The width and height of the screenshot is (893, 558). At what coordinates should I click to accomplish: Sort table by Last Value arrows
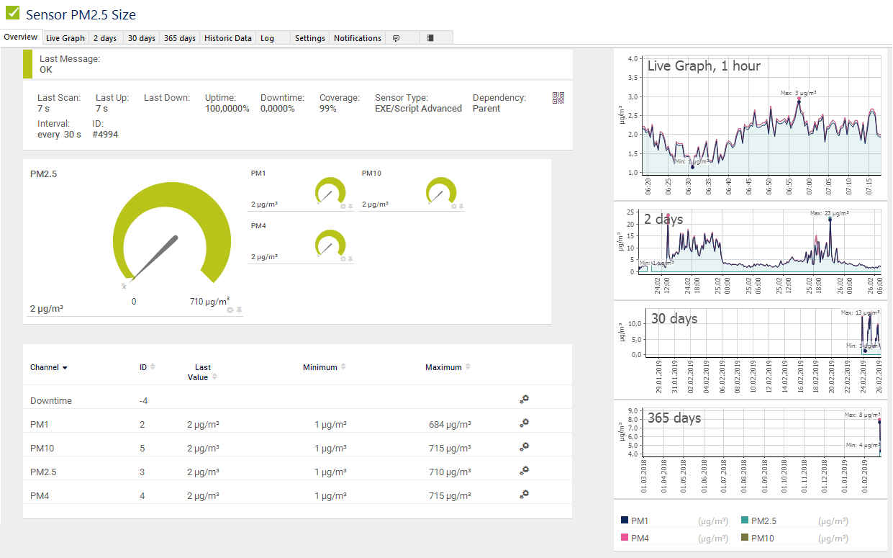[x=214, y=377]
